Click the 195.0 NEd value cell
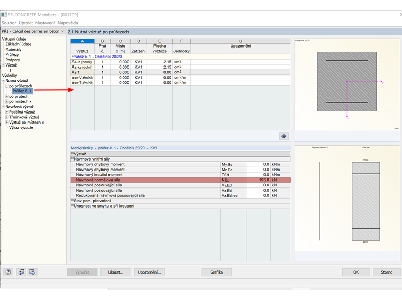 click(258, 180)
